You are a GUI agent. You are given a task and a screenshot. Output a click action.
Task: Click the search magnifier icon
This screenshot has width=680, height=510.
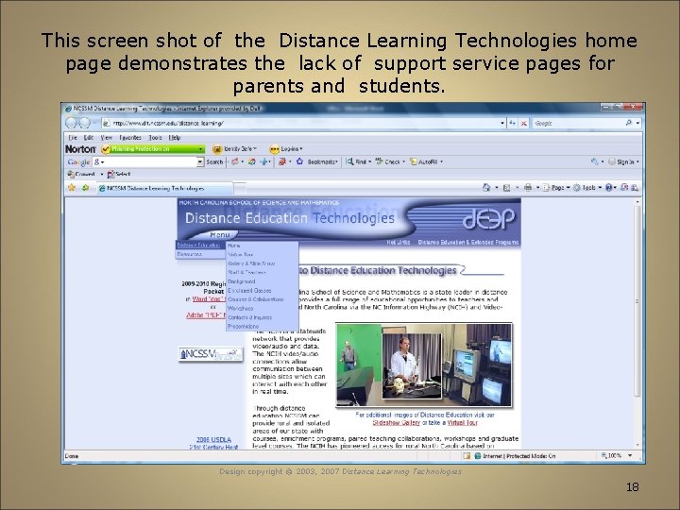(629, 123)
